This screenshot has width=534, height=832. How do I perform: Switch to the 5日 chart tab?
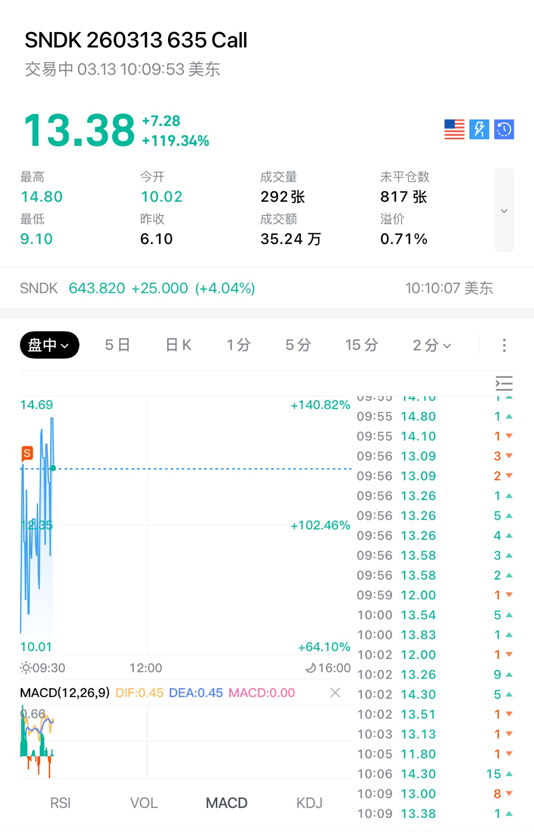[117, 345]
